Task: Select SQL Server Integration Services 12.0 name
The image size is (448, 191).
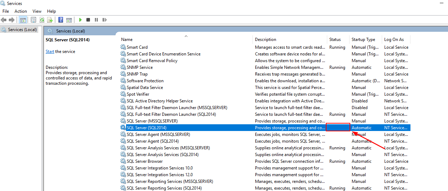Action: point(160,175)
